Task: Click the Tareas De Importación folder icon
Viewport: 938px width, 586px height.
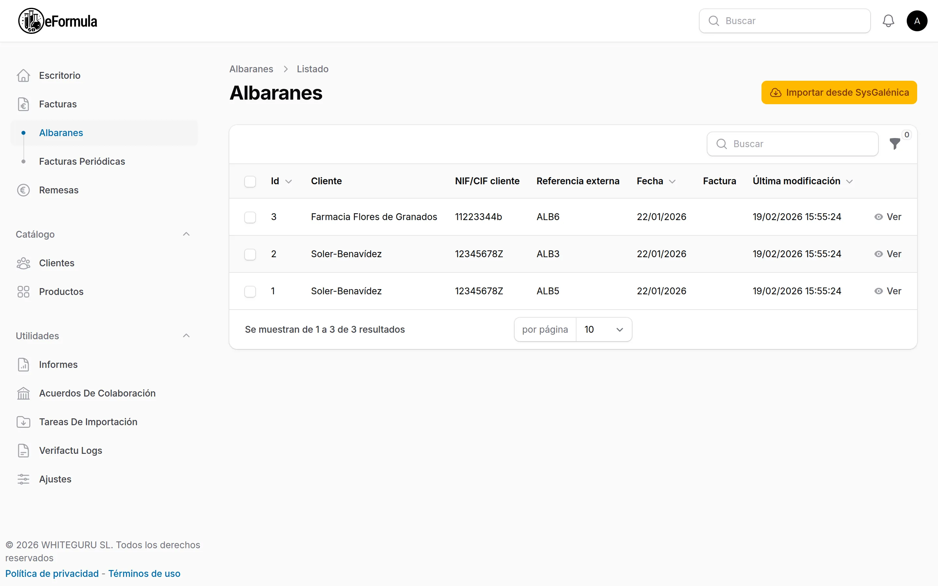Action: 23,422
